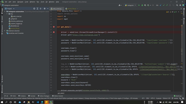Follow the instagram.com URL link in code
This screenshot has width=186, height=104.
tap(85, 35)
